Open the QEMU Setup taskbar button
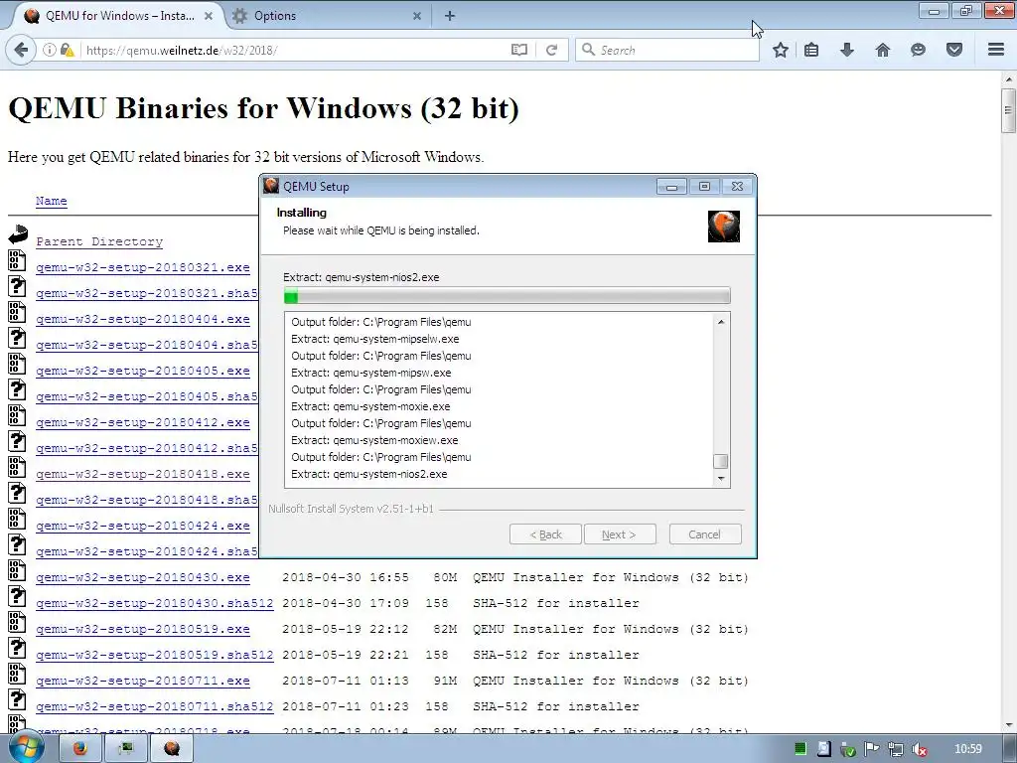The height and width of the screenshot is (763, 1017). (171, 748)
